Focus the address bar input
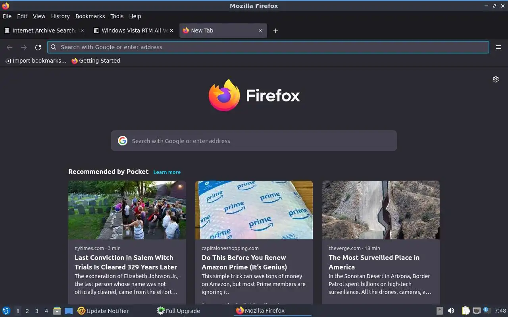This screenshot has width=508, height=317. tap(268, 47)
